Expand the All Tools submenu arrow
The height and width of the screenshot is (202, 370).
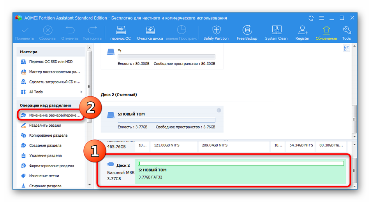point(81,92)
